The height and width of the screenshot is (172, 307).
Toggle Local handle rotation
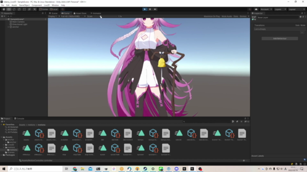tap(54, 10)
